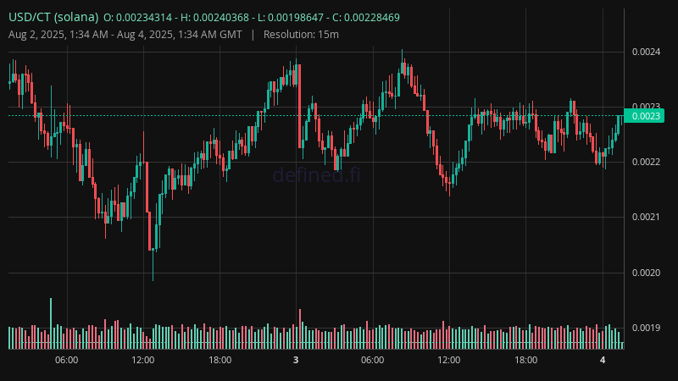This screenshot has width=678, height=381.
Task: Click the bold 4 date marker on time axis
Action: [x=603, y=360]
